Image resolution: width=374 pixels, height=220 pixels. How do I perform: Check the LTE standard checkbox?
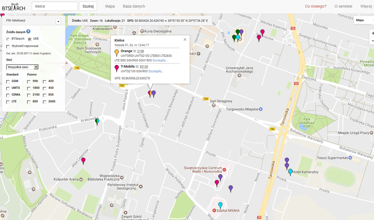8,102
